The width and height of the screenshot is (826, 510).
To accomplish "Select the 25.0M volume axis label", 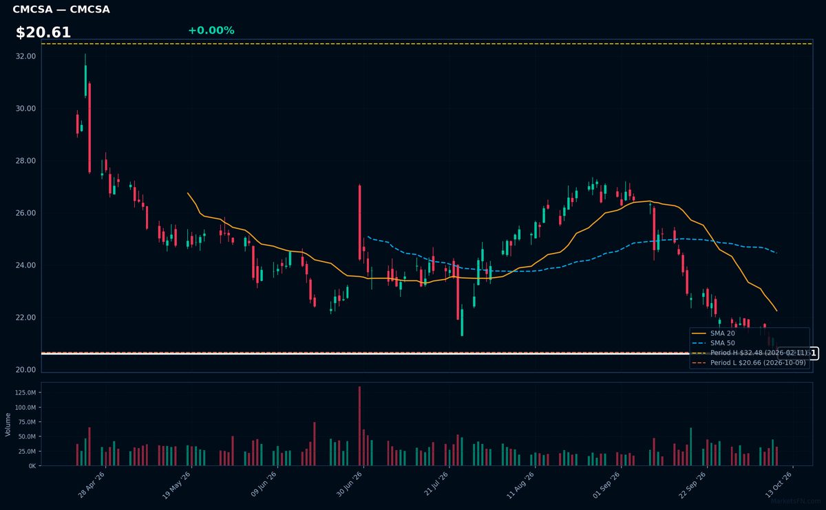I will click(x=27, y=452).
